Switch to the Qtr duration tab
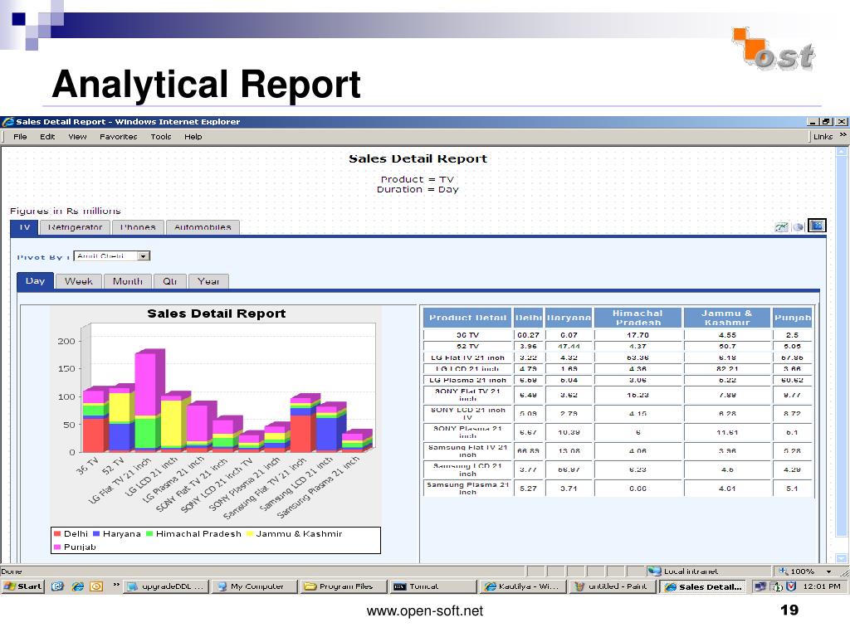 click(169, 282)
